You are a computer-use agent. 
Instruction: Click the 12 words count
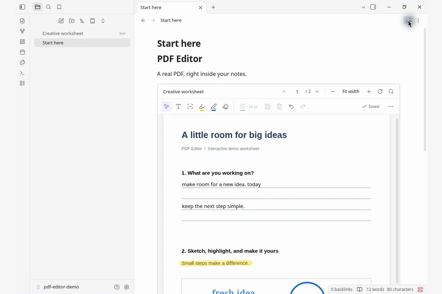click(375, 290)
